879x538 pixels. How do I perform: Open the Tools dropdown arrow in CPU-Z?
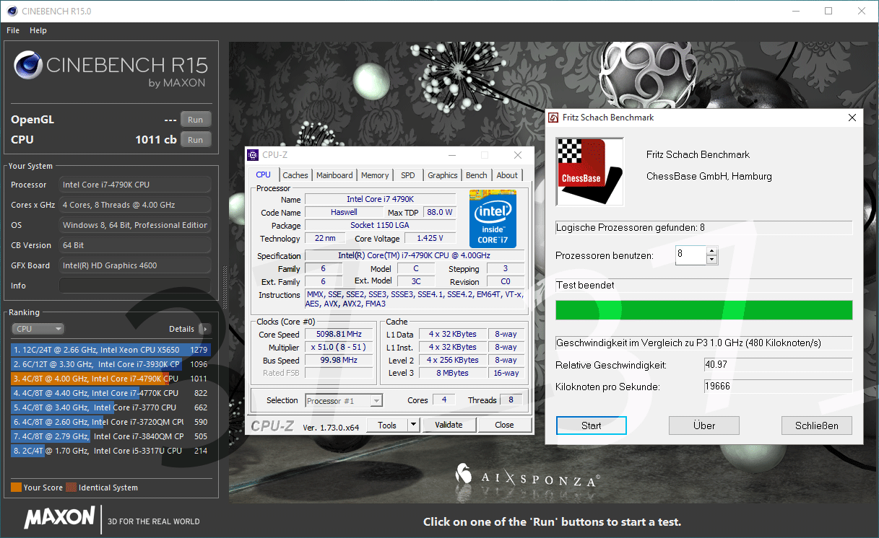pos(413,425)
